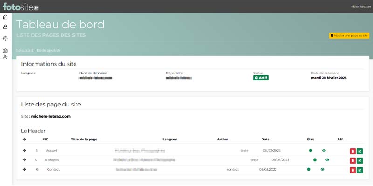The width and height of the screenshot is (373, 186).
Task: Open settings gear in left sidebar
Action: pyautogui.click(x=5, y=39)
